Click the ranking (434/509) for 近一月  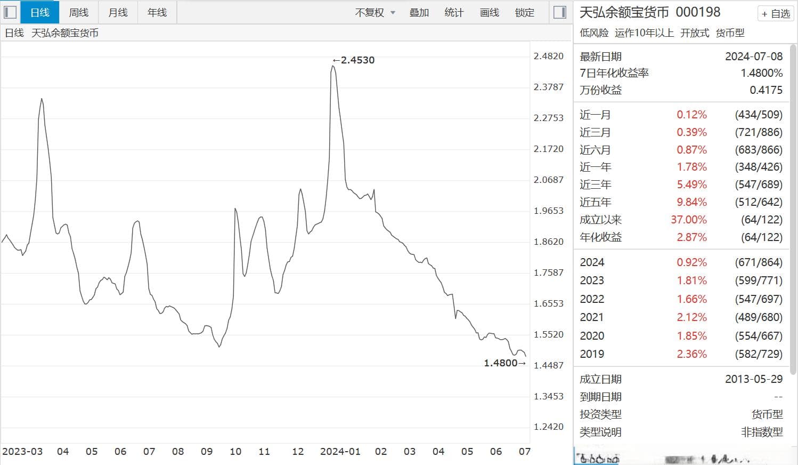759,115
